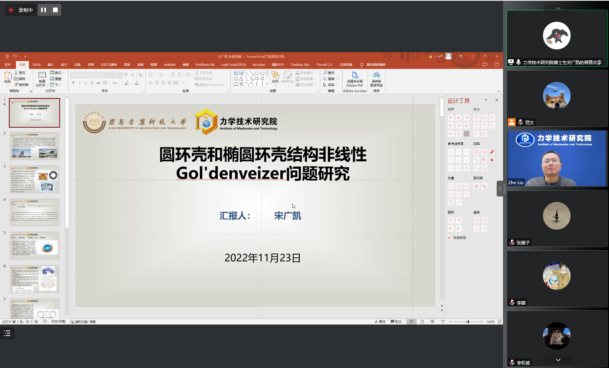This screenshot has width=609, height=368.
Task: Toggle 备注 notes pane in status bar
Action: (380, 322)
